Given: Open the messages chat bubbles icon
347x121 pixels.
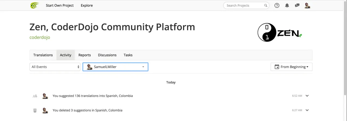Looking at the screenshot, I should (297, 5).
